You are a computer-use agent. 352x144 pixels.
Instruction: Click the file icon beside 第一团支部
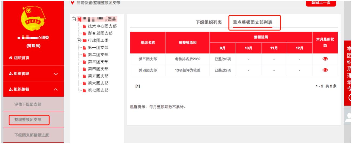pos(84,48)
